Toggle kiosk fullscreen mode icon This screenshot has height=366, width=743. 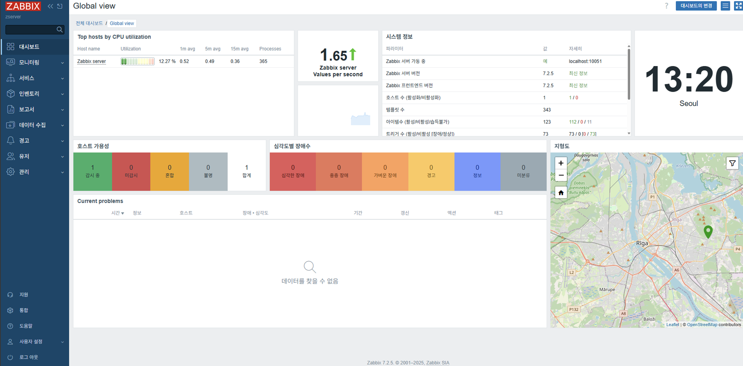(738, 6)
